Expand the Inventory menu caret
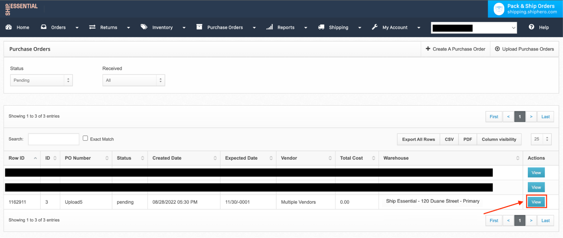 [184, 28]
